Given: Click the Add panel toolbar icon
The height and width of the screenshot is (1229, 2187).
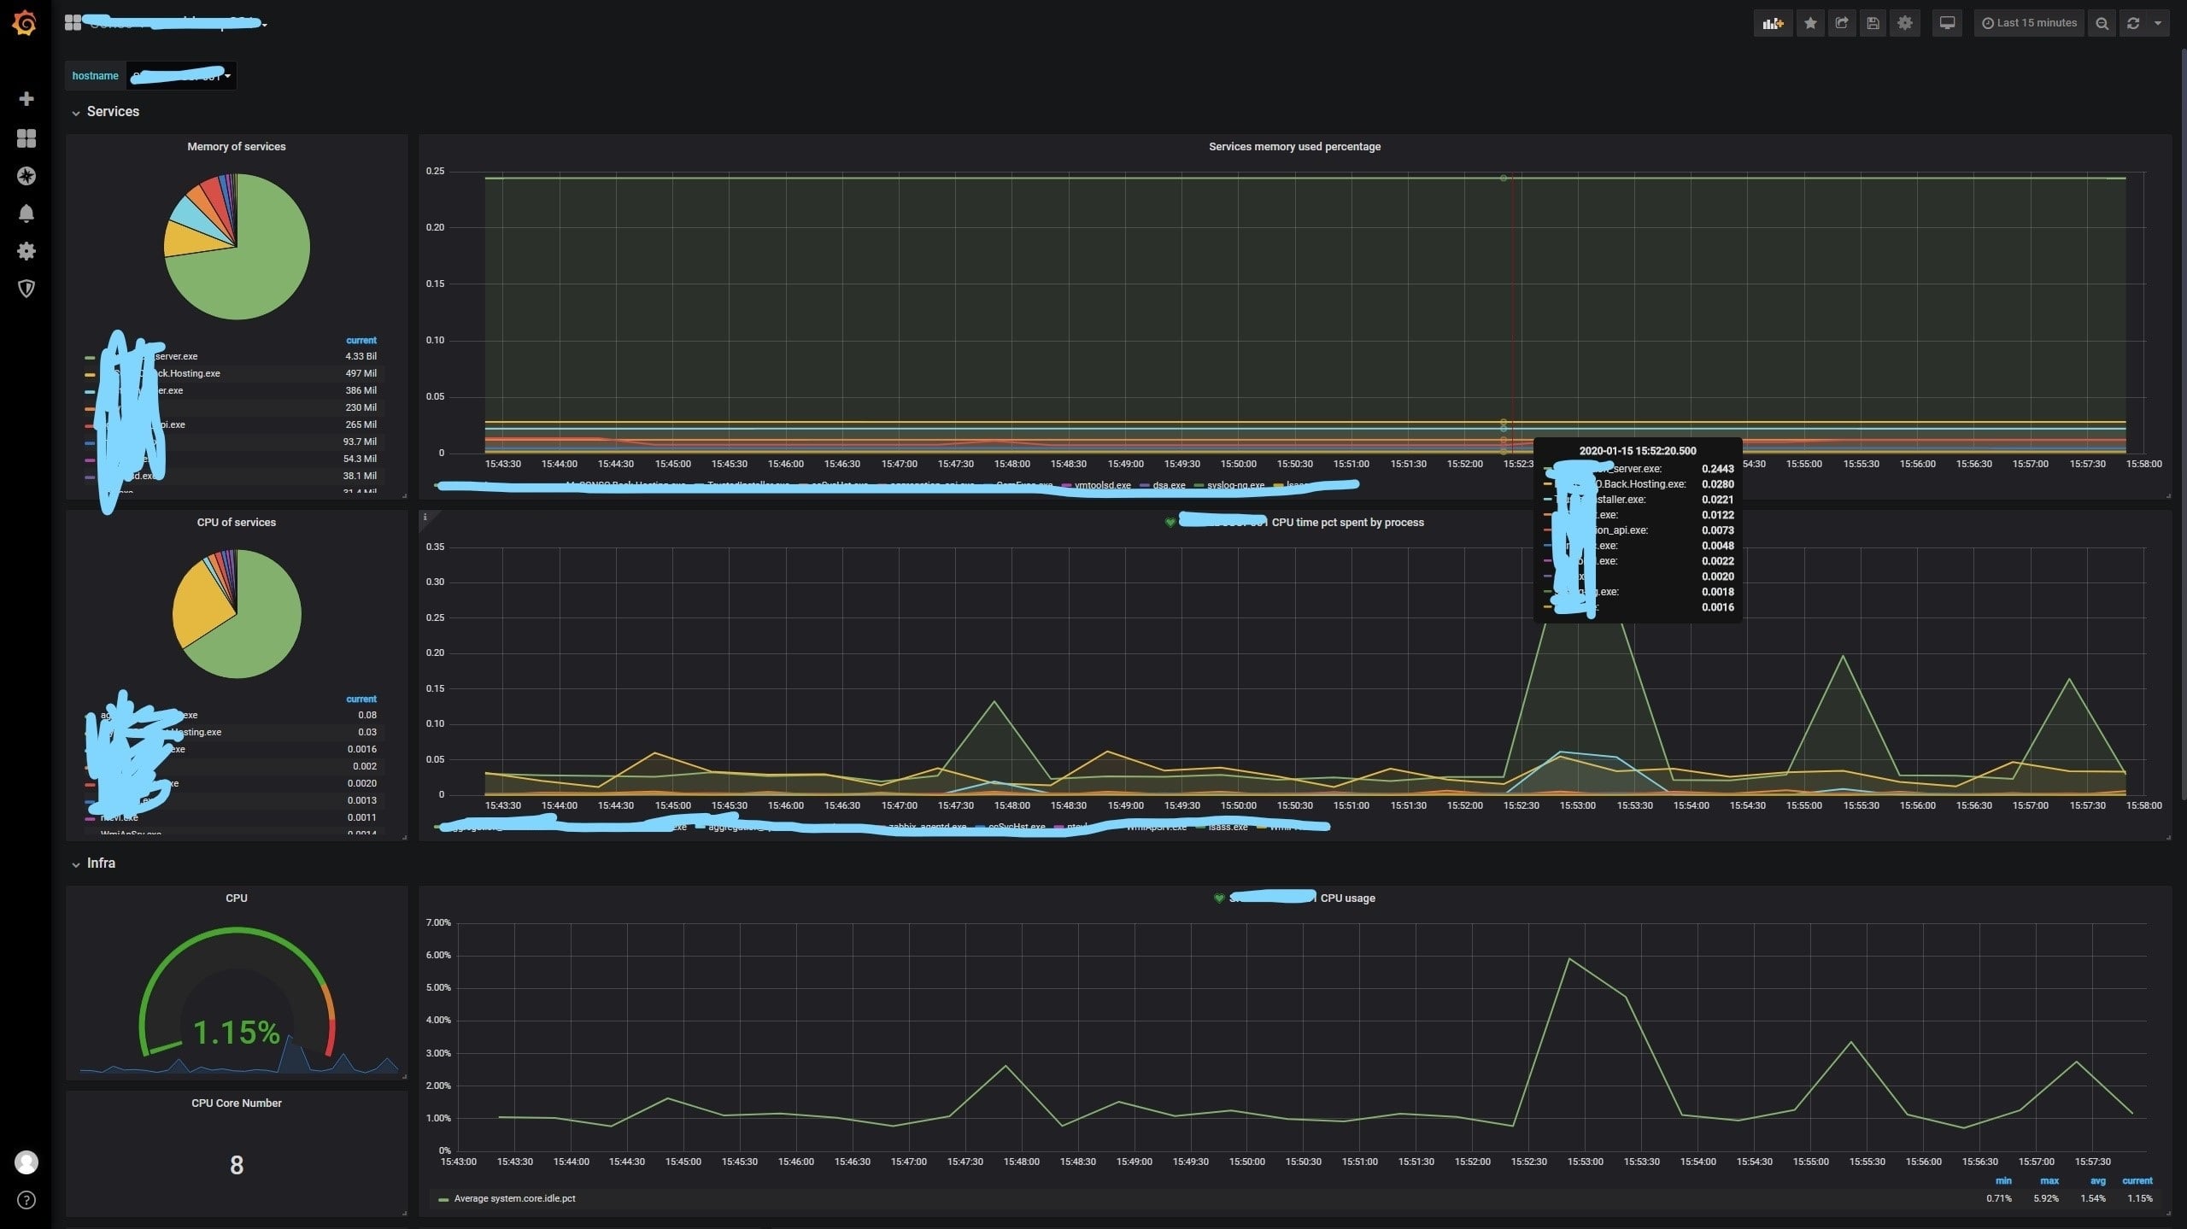Looking at the screenshot, I should click(1773, 23).
